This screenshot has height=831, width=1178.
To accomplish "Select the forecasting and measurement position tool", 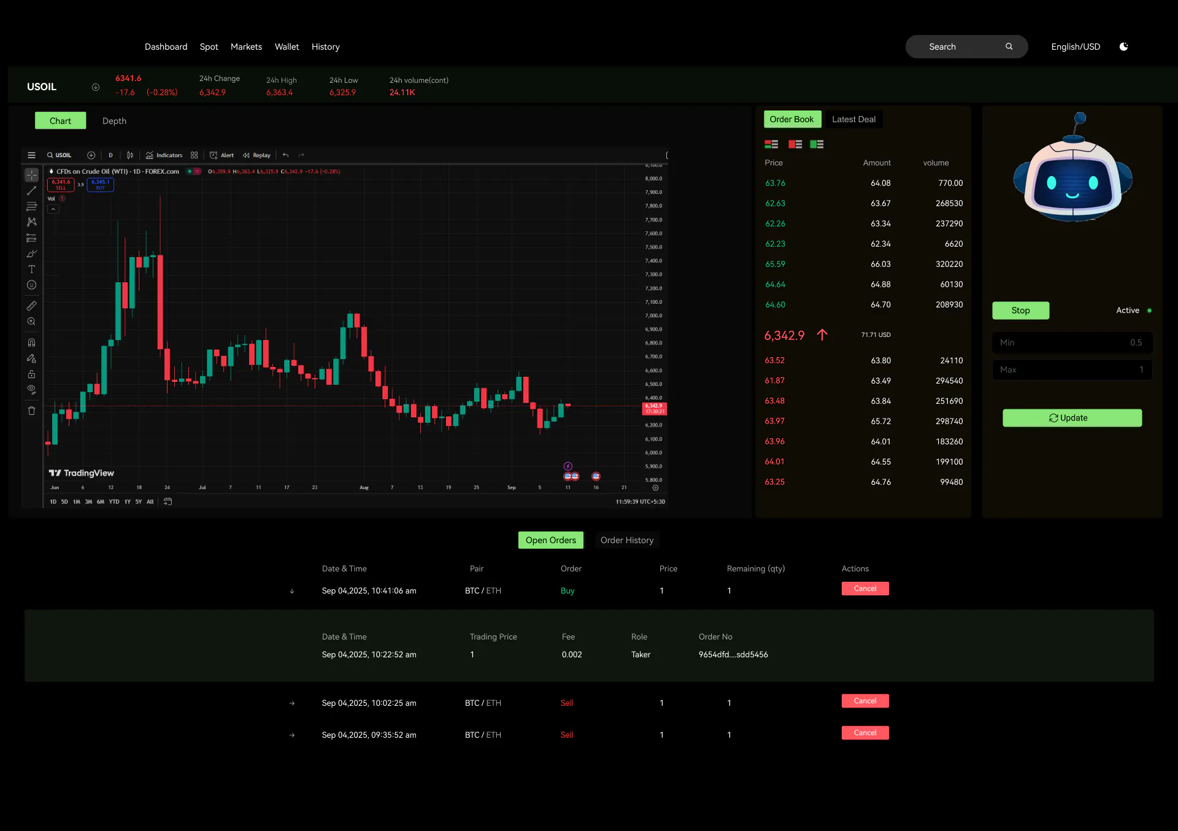I will click(x=31, y=238).
